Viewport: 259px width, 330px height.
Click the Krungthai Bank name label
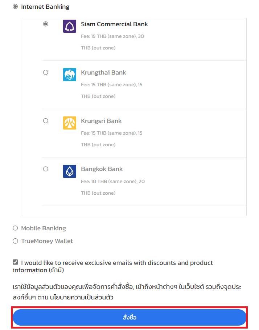pos(103,72)
